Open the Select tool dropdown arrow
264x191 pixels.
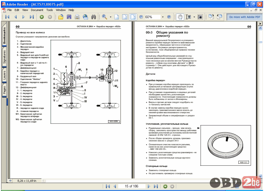(194, 17)
